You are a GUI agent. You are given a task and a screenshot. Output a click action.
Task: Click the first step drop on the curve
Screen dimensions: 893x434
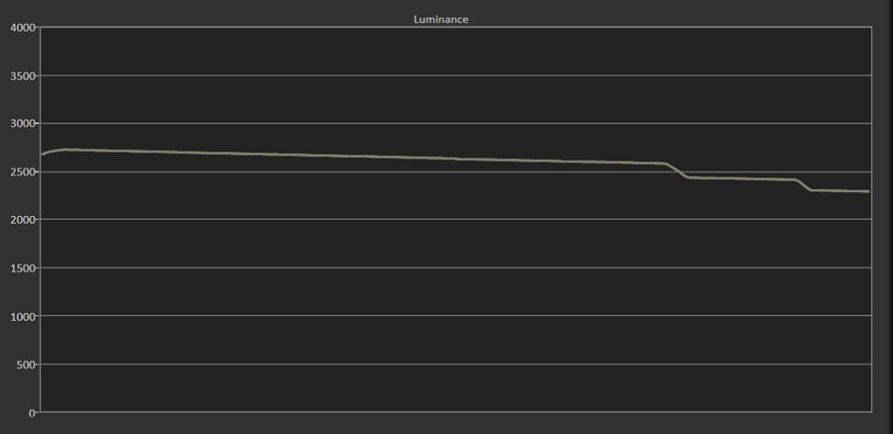point(678,170)
